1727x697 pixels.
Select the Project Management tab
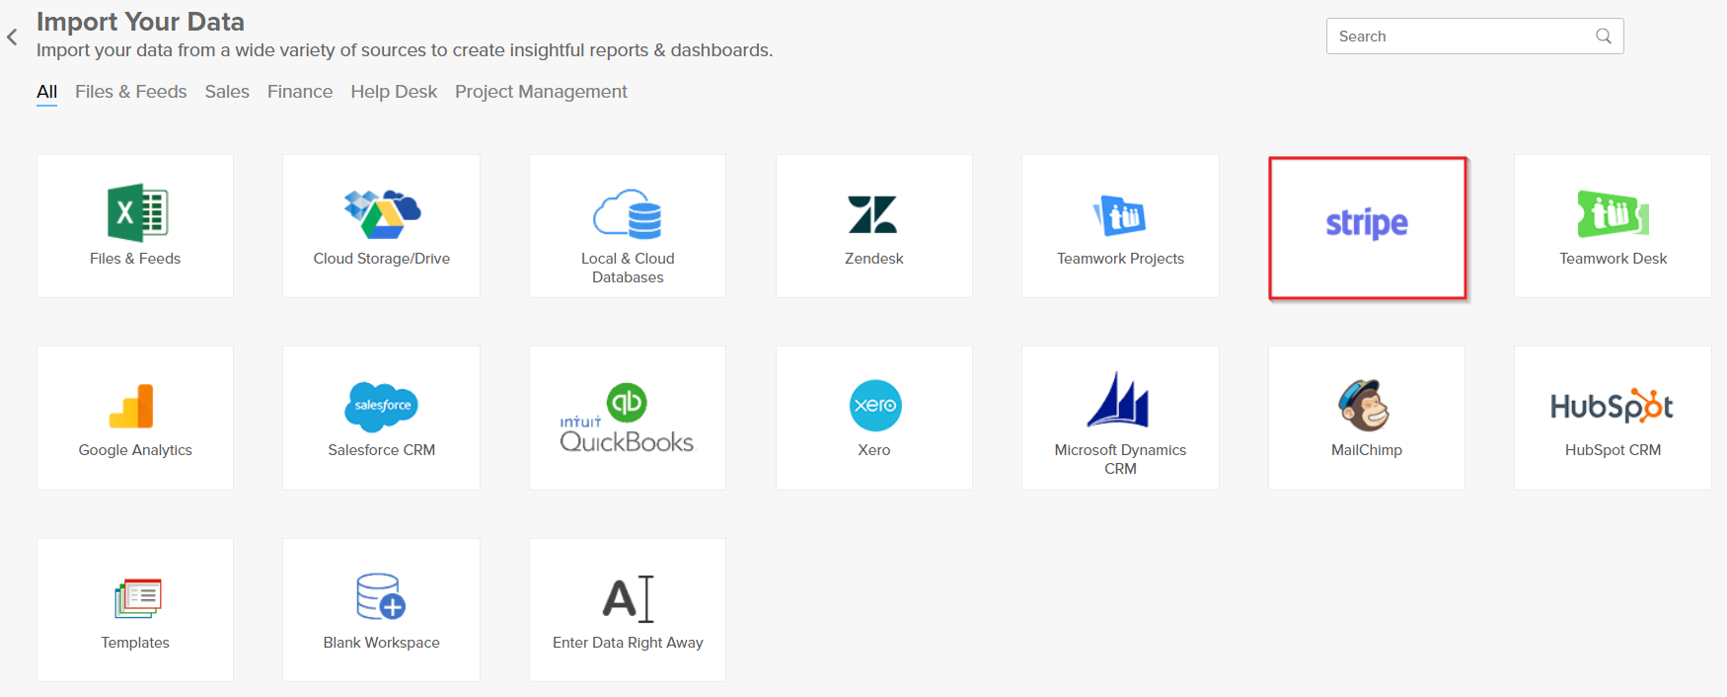(x=541, y=92)
